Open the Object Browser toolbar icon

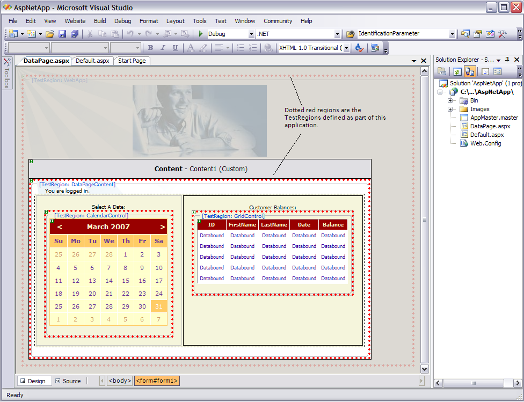(x=490, y=34)
